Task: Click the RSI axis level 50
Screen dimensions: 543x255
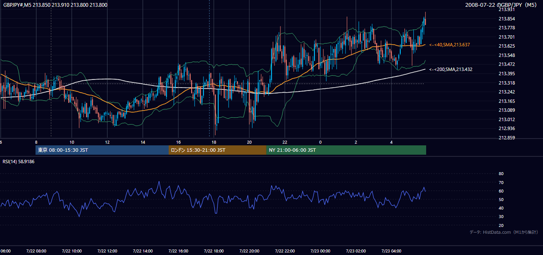Action: [501, 199]
